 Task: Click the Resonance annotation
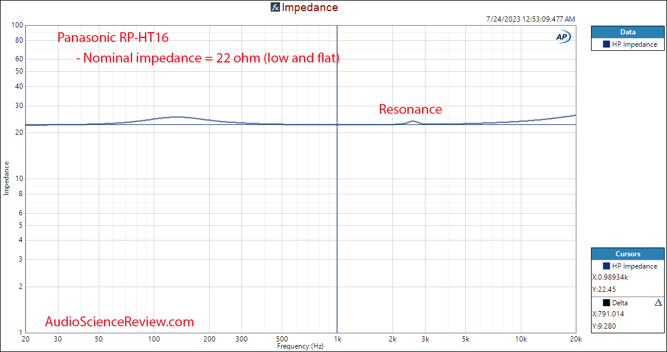[410, 110]
